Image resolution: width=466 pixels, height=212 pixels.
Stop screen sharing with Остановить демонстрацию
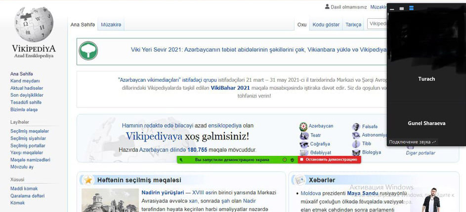coord(329,160)
